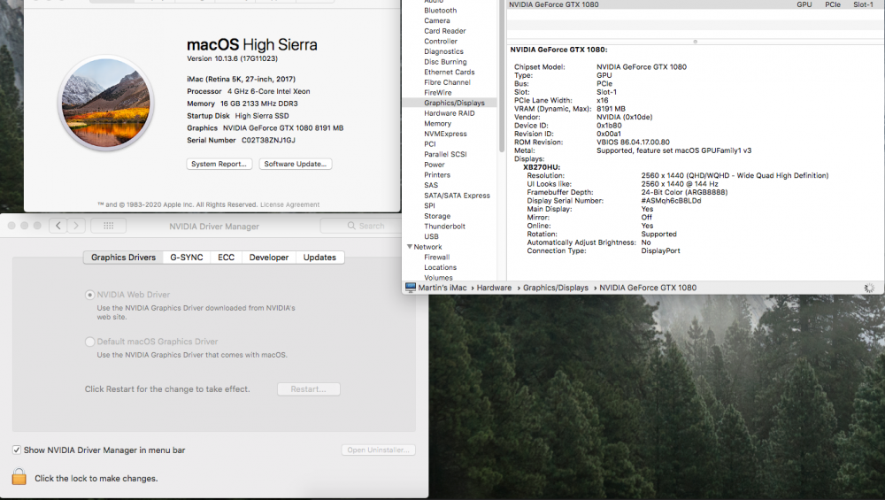Select Power in the sidebar
885x500 pixels.
click(434, 165)
